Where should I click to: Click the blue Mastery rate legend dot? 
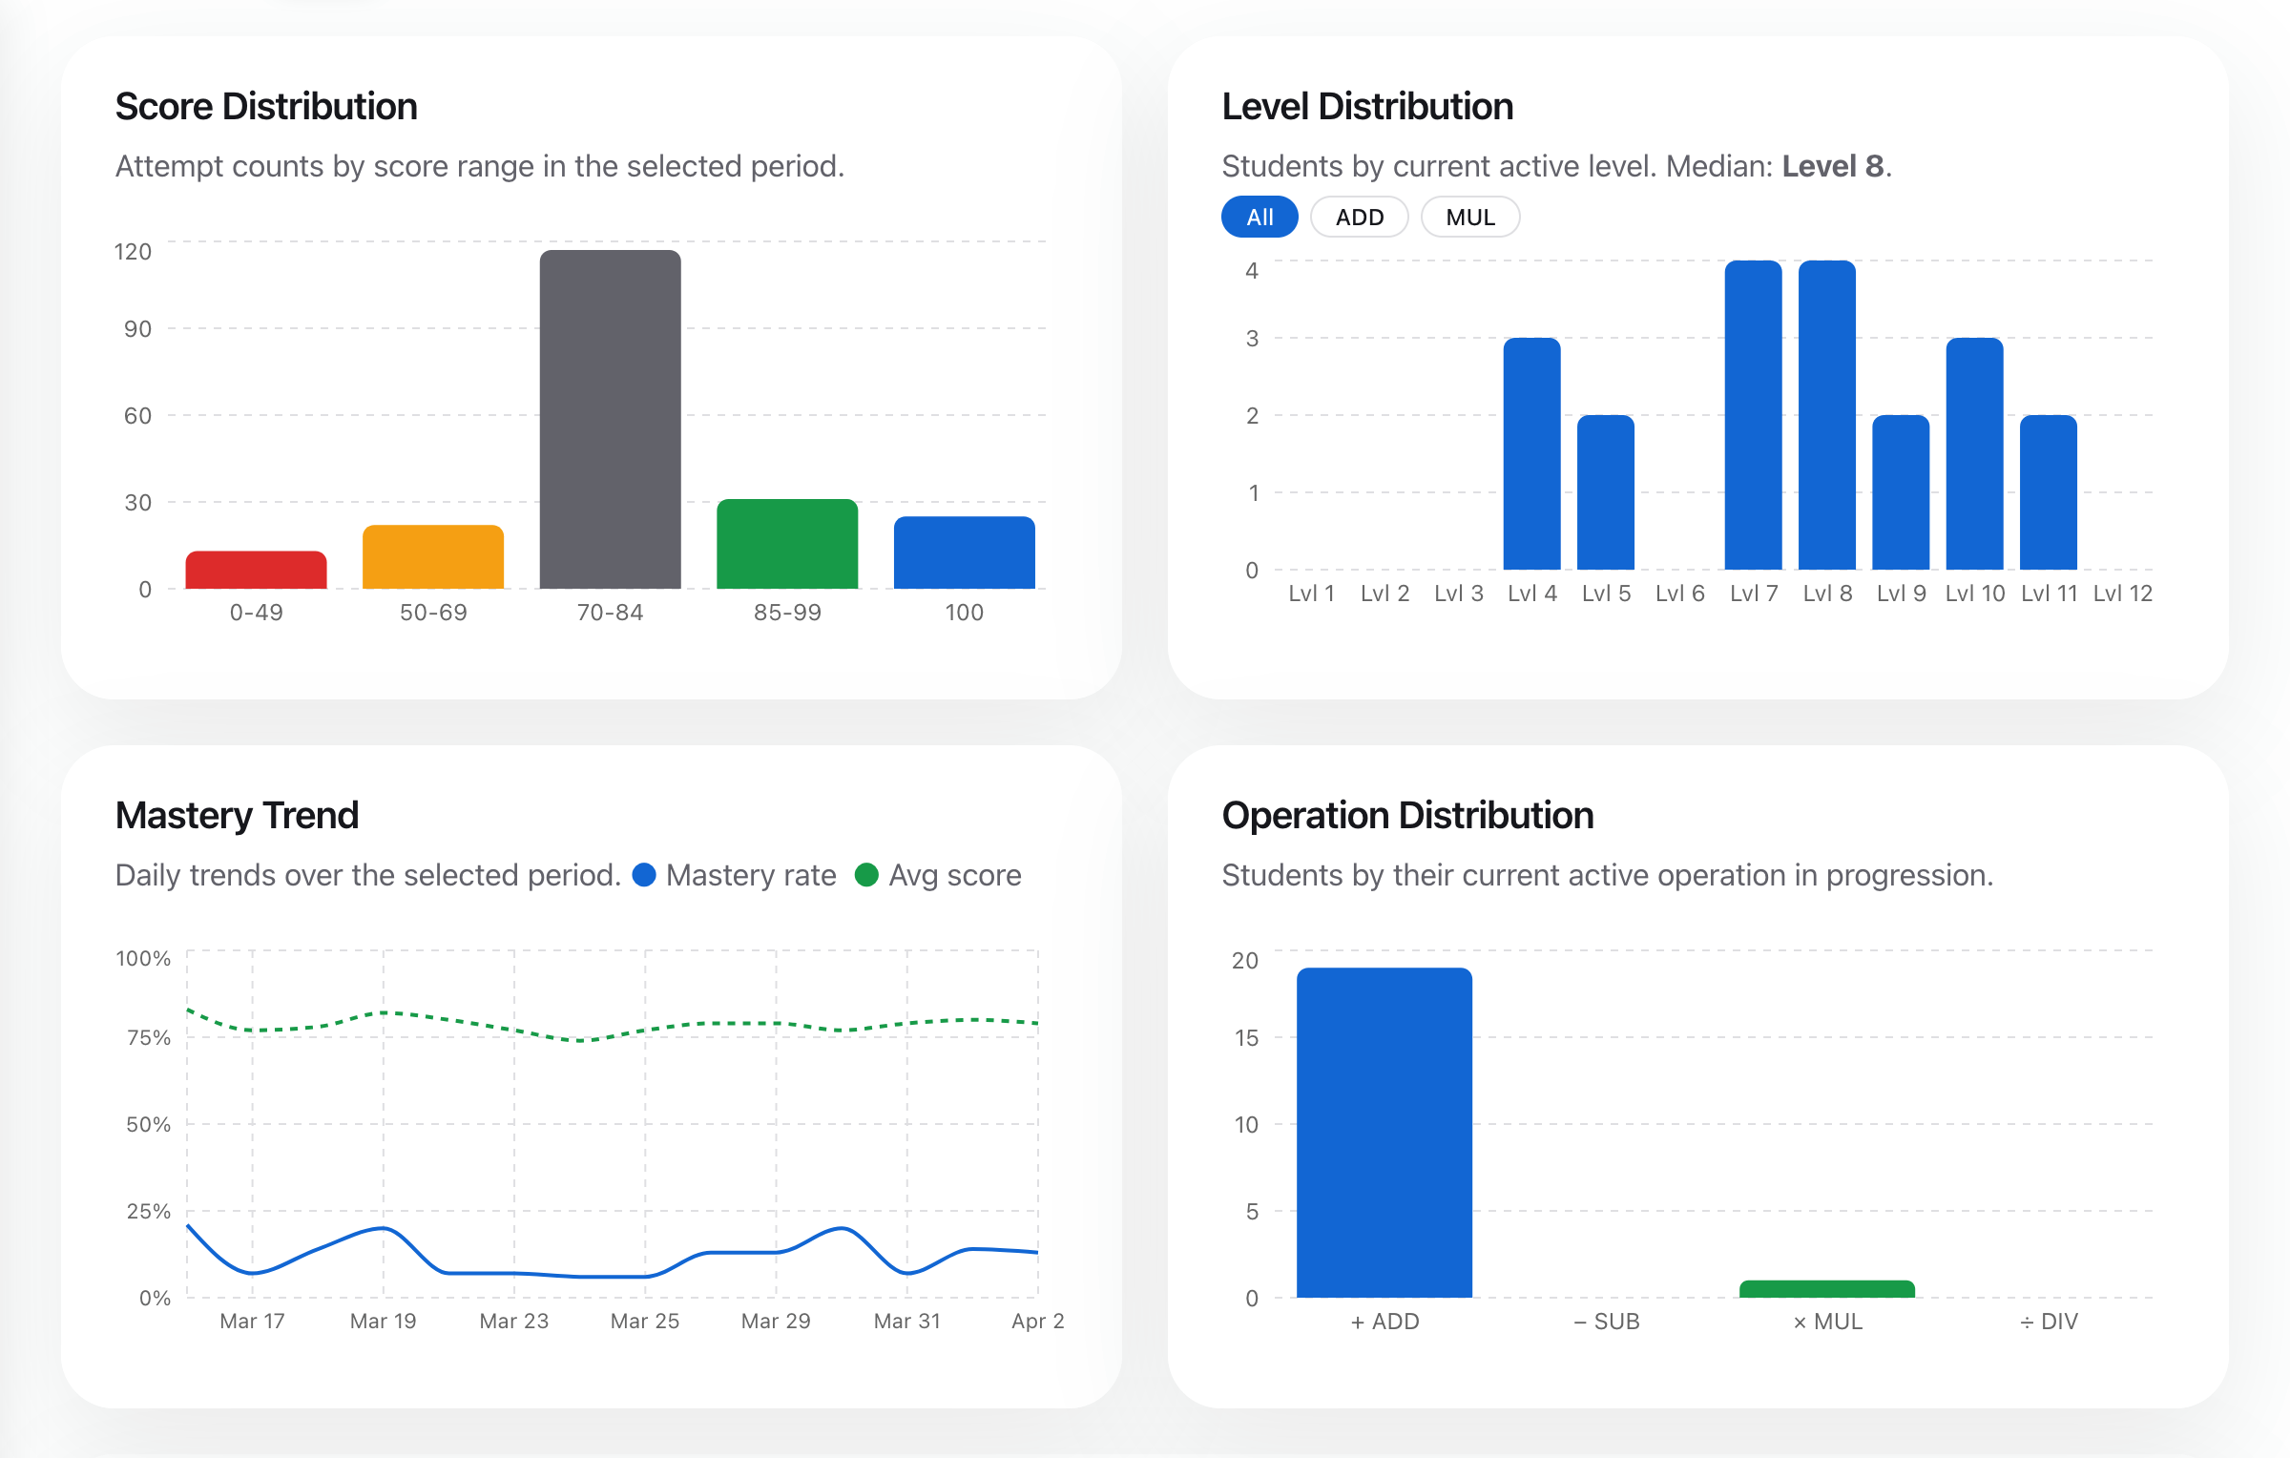[x=644, y=875]
